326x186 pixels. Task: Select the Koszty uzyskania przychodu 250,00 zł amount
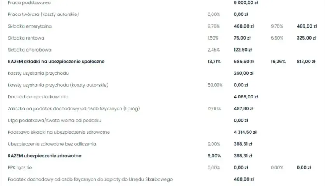coord(243,74)
